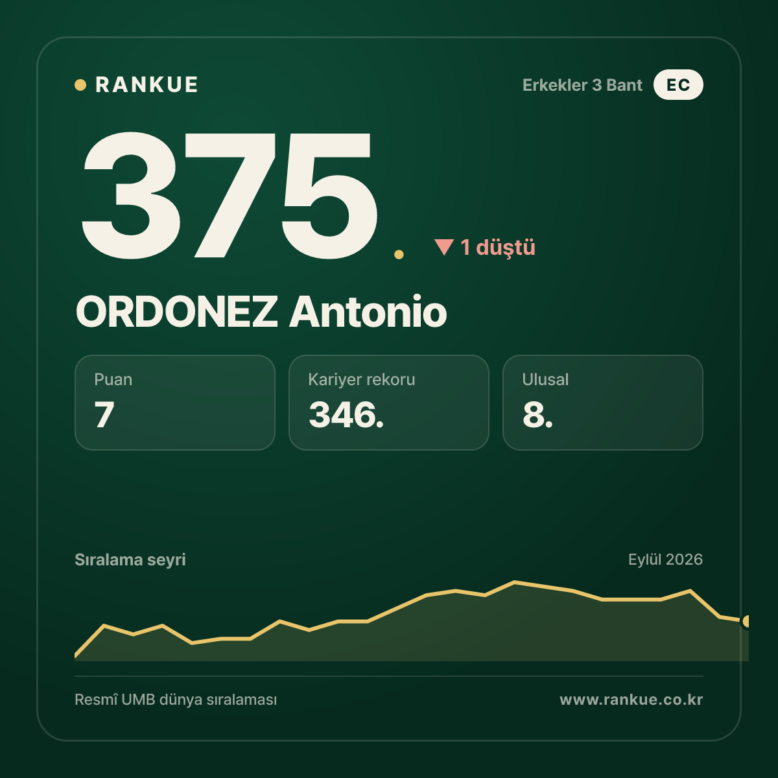Click the Sıralama seyri heading
Screen dimensions: 778x778
(x=130, y=560)
